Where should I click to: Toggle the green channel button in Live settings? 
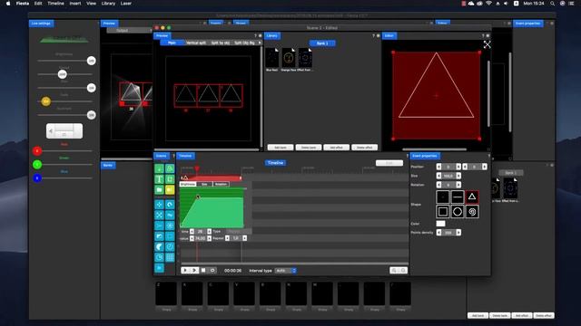coord(37,165)
